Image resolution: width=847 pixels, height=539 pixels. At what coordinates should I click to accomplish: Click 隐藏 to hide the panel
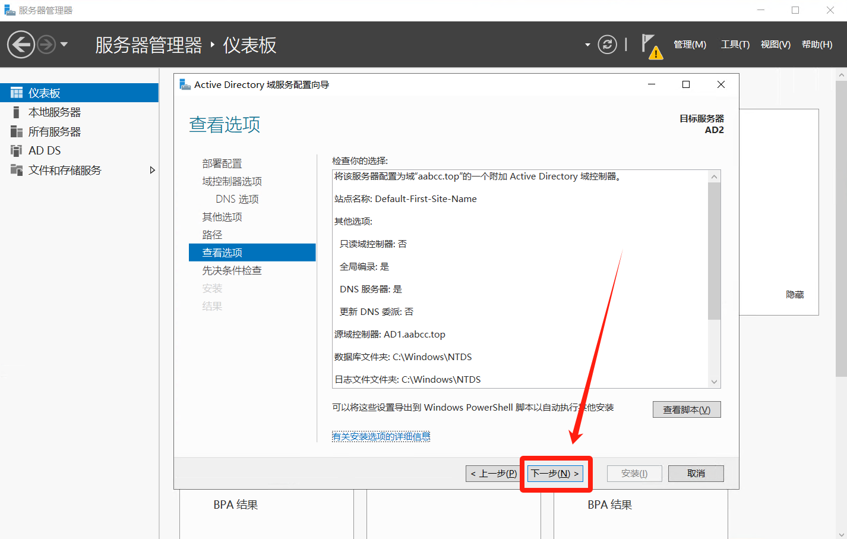pos(794,295)
